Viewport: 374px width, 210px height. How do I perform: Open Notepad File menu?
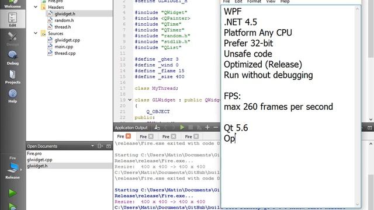coord(226,2)
